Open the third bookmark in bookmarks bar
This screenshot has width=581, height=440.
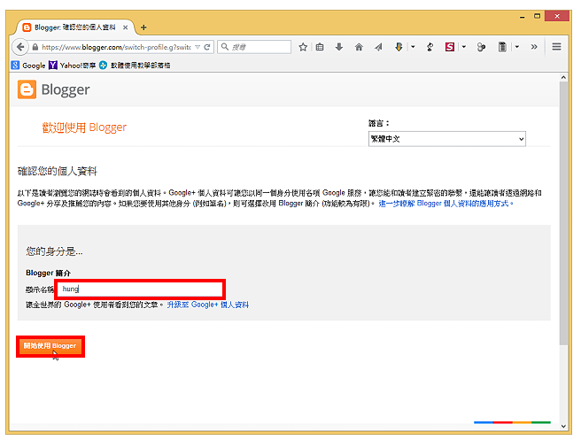pos(135,66)
